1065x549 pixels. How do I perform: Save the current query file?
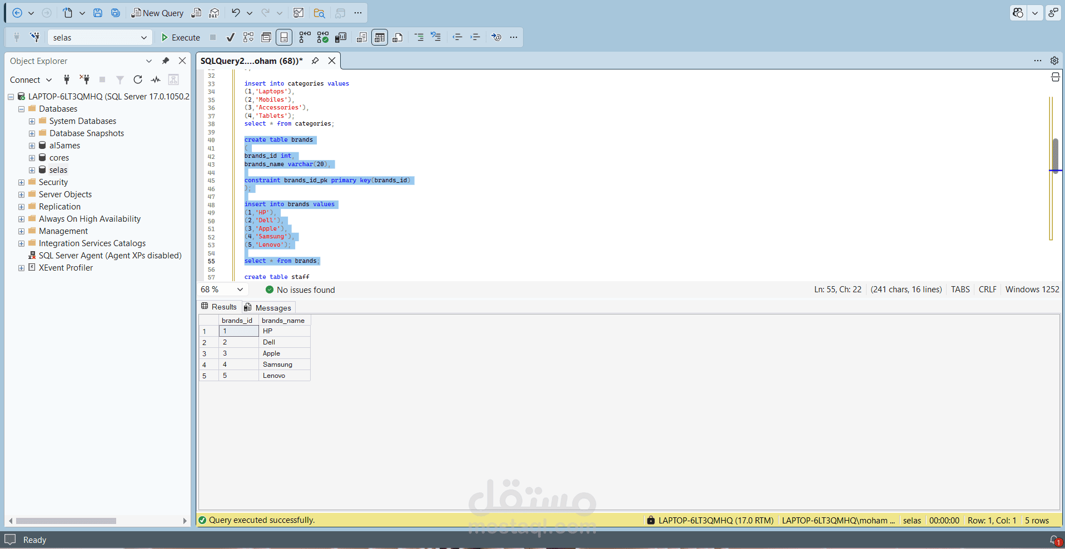point(98,13)
